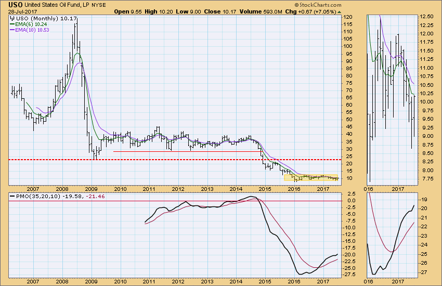Select the Low 9.00 value
Screen dimensions: 442x286
pos(188,12)
